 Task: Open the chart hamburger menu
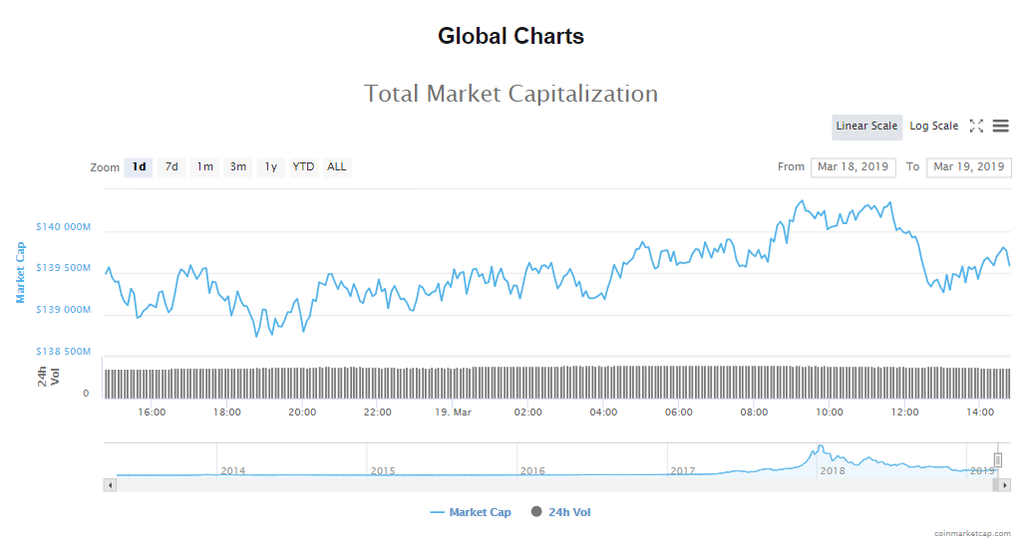tap(1000, 127)
